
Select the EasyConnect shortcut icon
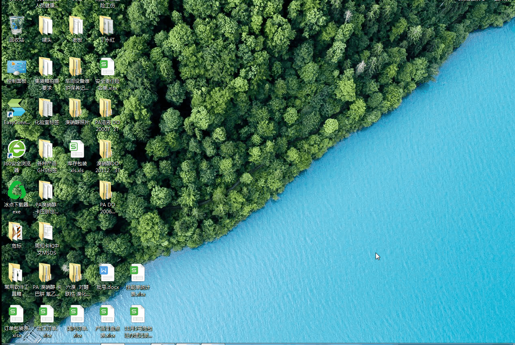click(17, 109)
